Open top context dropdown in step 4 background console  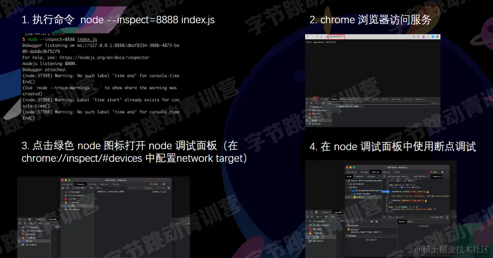[319, 217]
